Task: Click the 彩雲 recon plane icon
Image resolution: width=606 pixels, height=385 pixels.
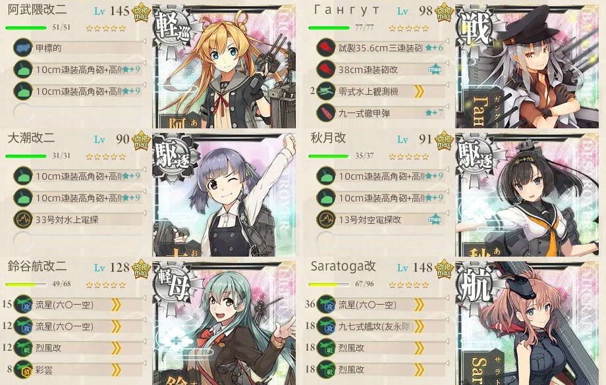Action: point(23,370)
